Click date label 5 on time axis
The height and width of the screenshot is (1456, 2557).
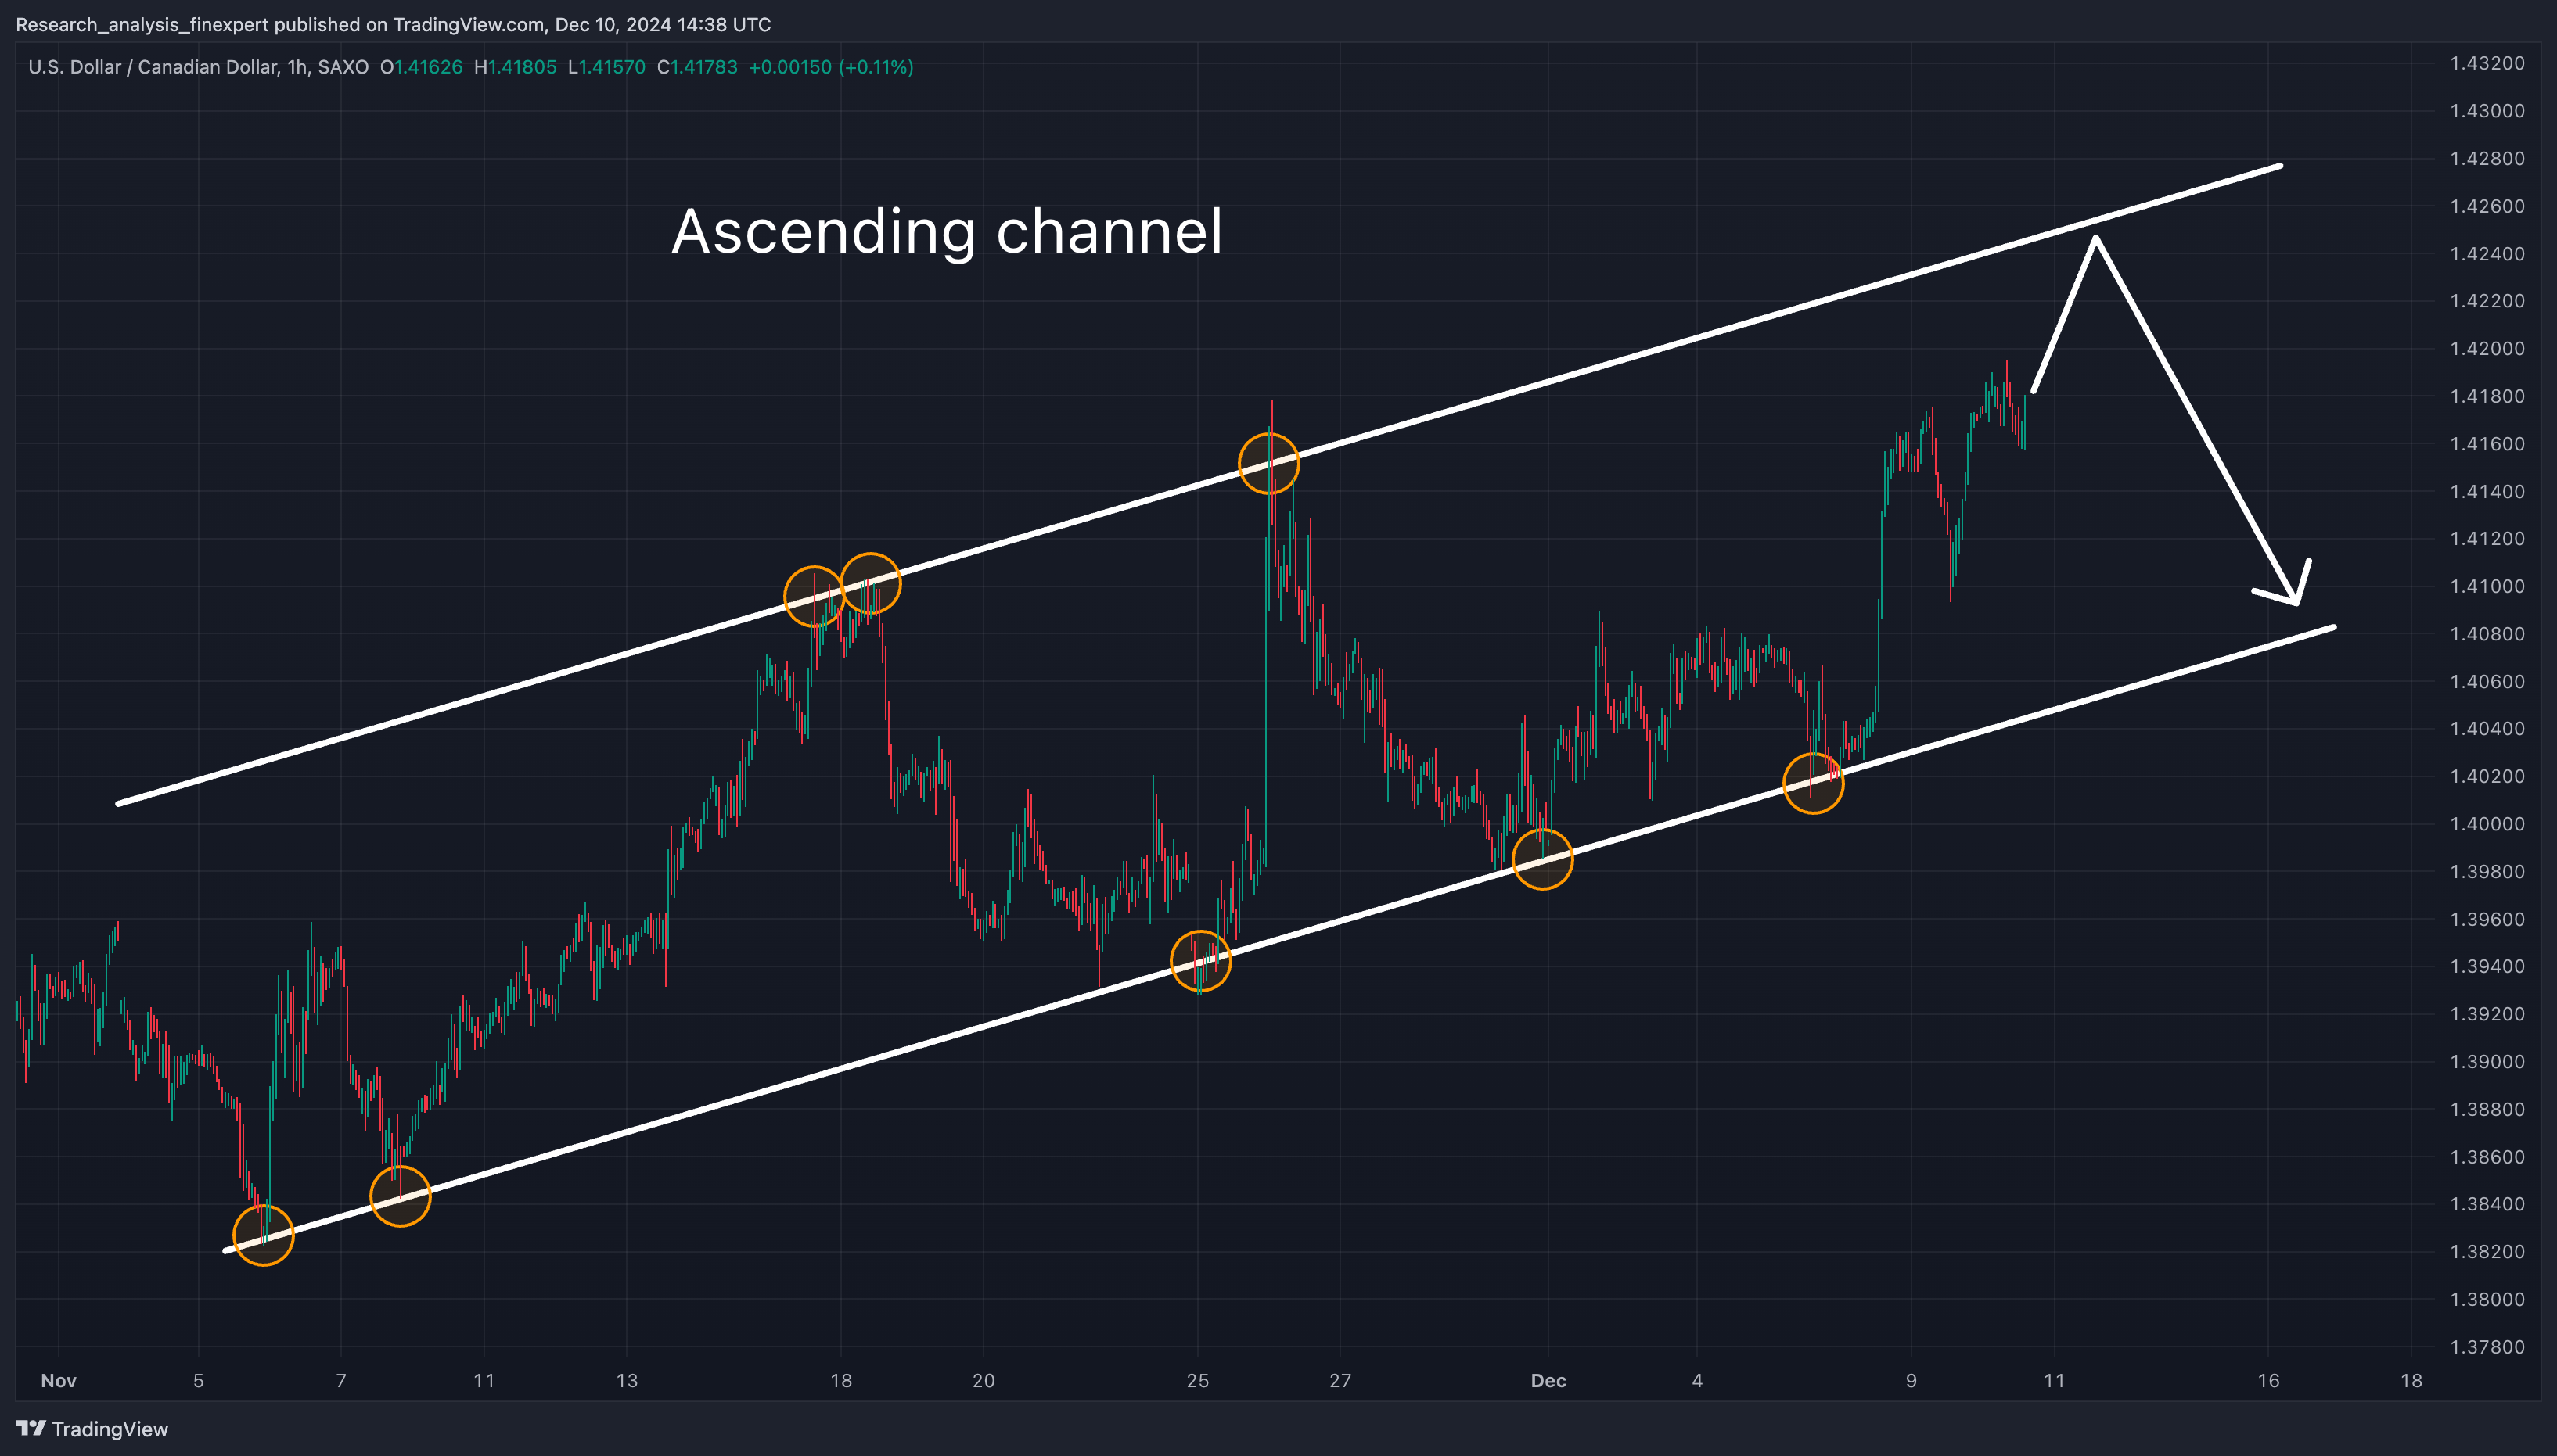tap(198, 1381)
